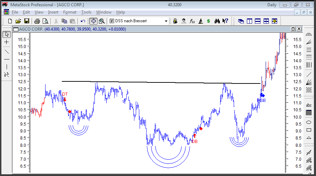Select the arrow pointer tool in left toolbar
Screen dimensions: 316x176
tap(7, 34)
